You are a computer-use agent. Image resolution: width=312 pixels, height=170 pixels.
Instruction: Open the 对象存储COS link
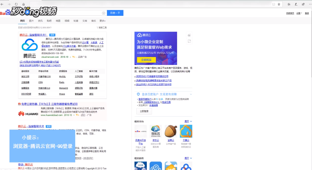44,77
